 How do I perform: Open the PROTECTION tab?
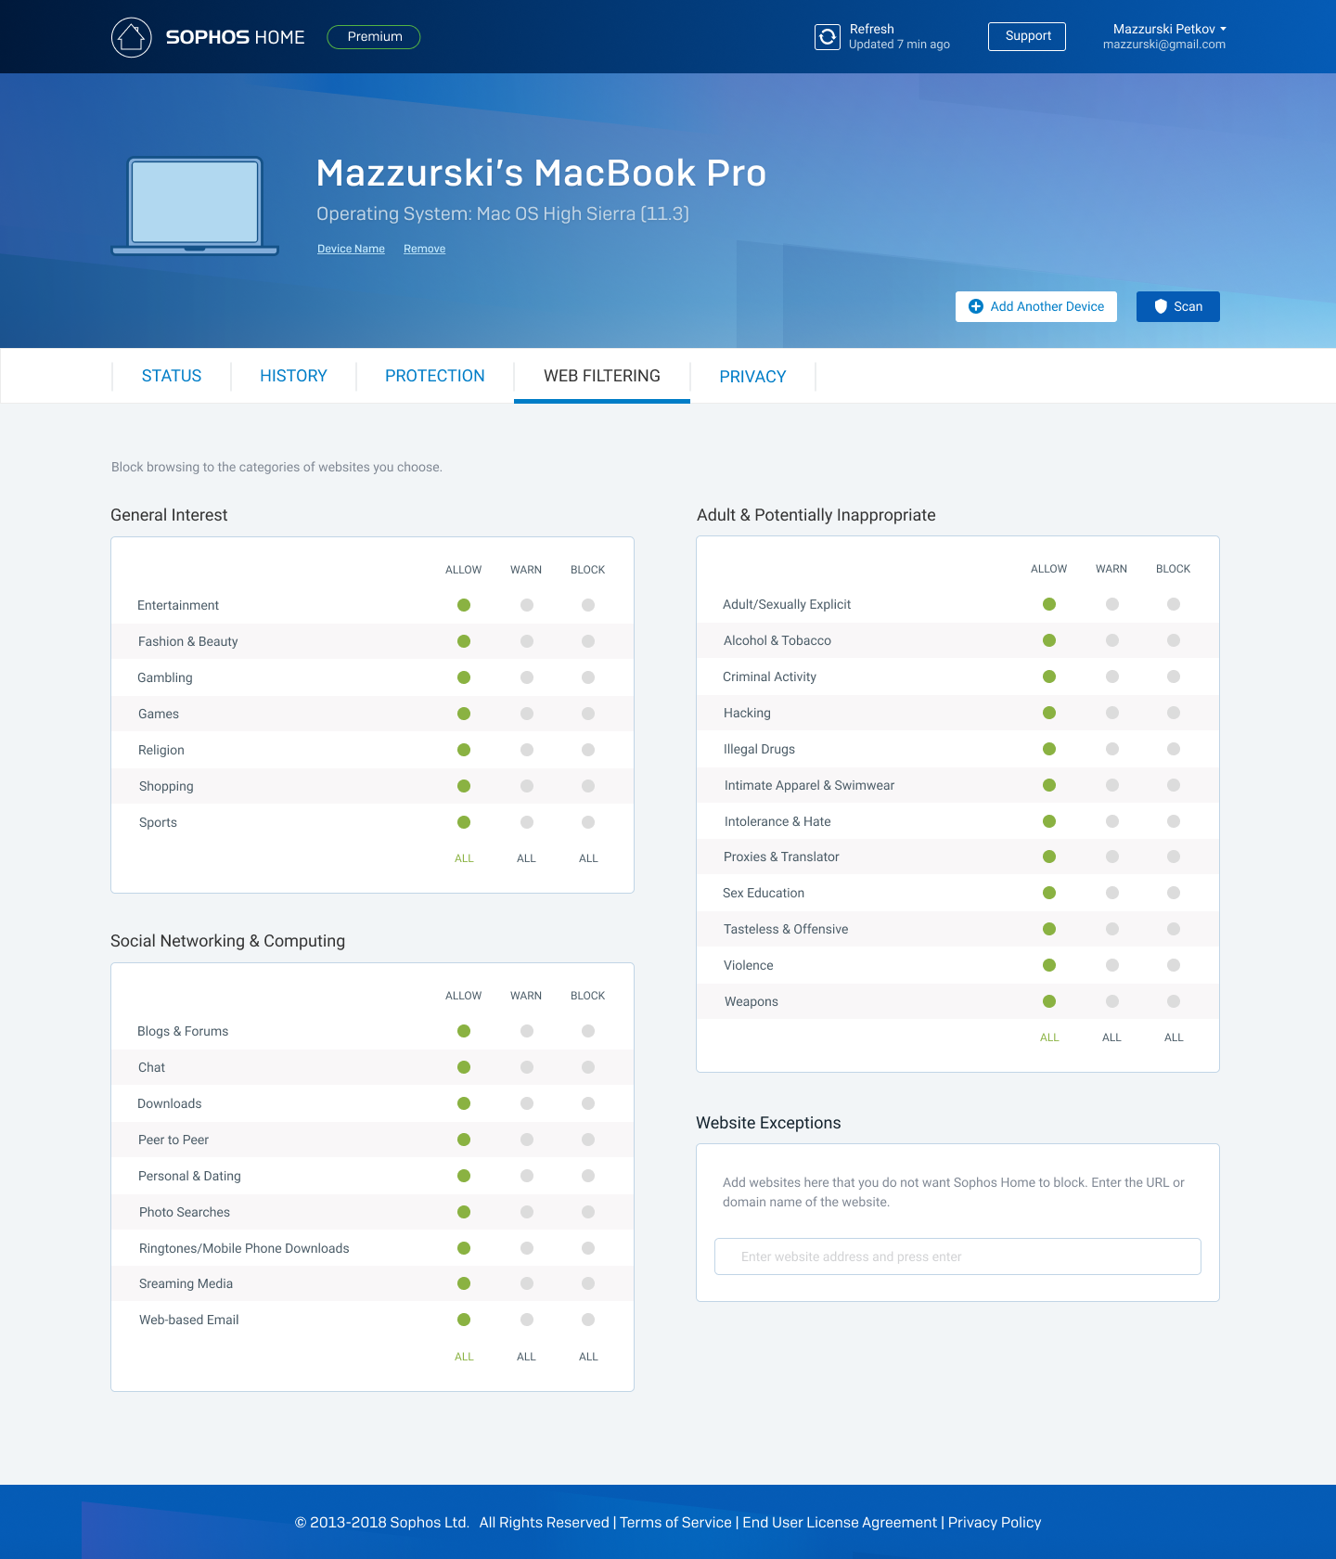point(435,376)
